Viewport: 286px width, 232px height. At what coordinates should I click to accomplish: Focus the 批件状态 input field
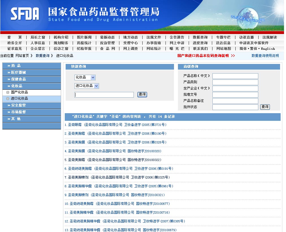point(235,107)
